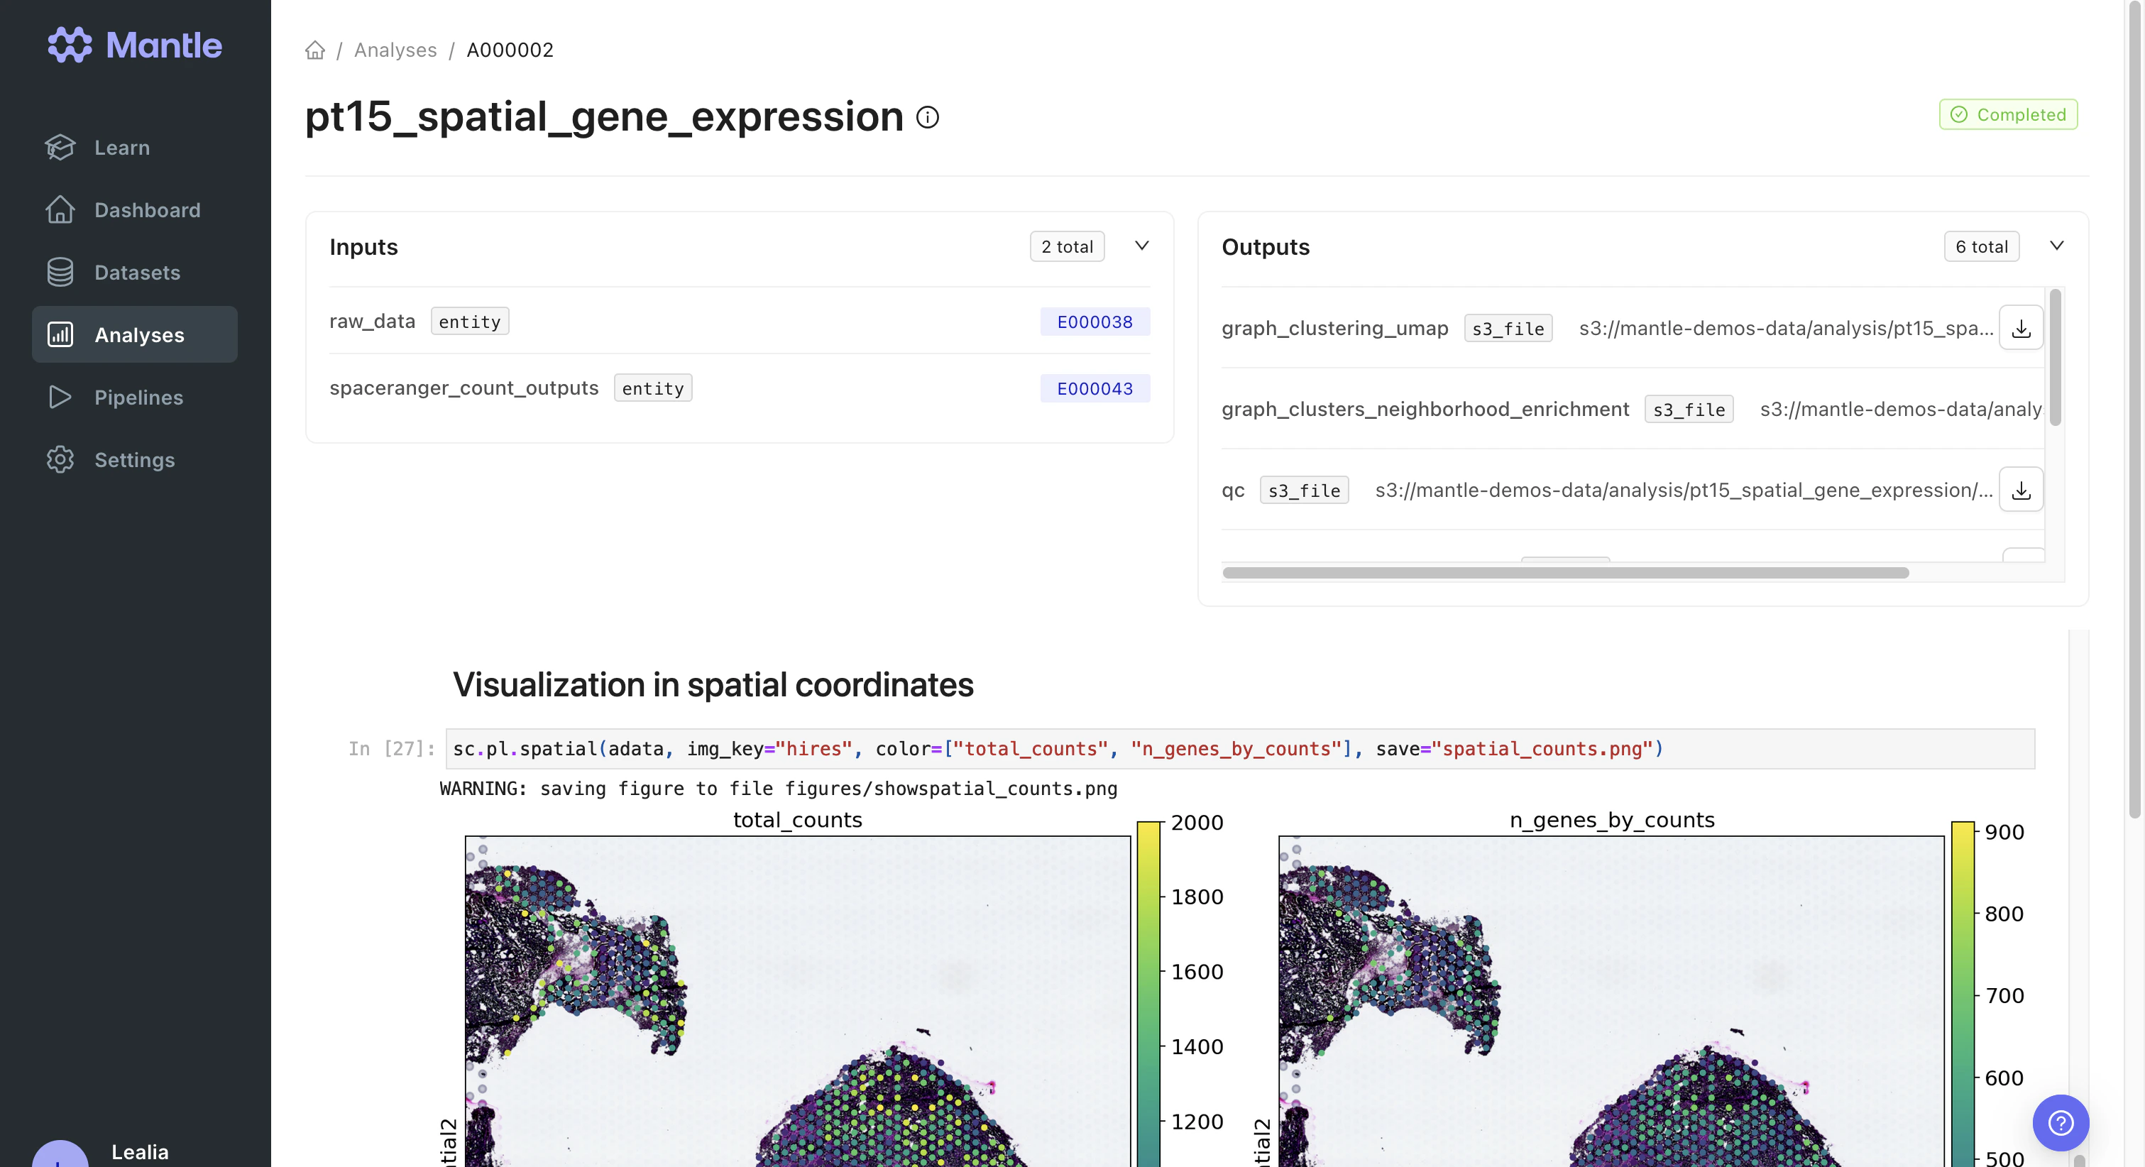Open the Dashboard menu item
The width and height of the screenshot is (2145, 1167).
click(x=146, y=210)
